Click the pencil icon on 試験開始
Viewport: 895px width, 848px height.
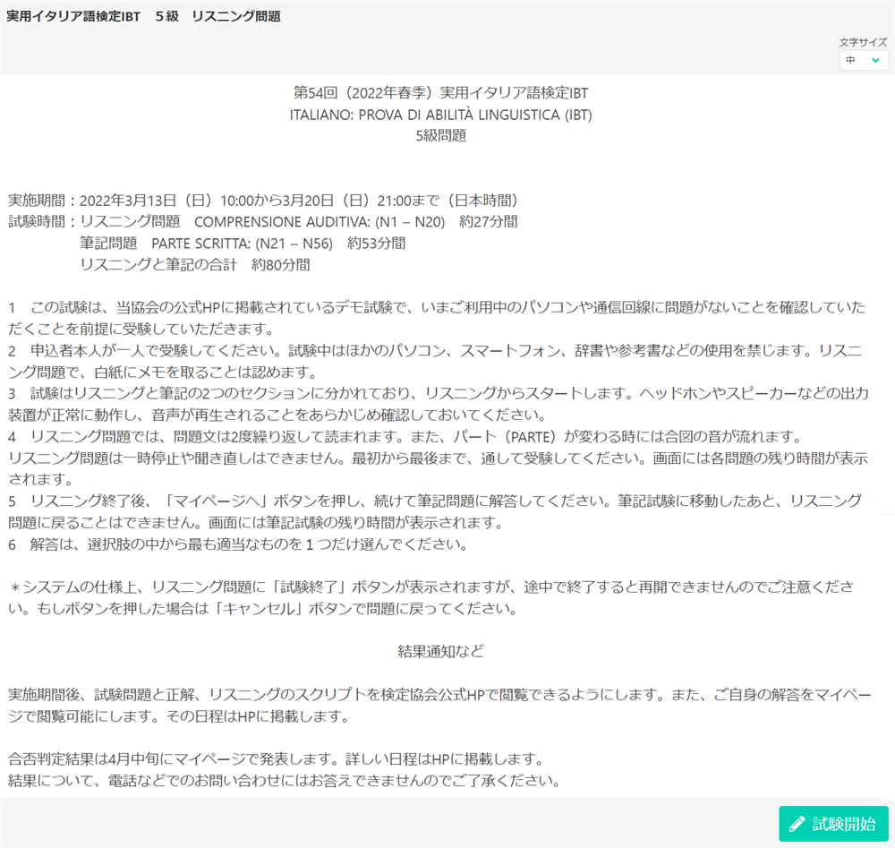[x=797, y=824]
